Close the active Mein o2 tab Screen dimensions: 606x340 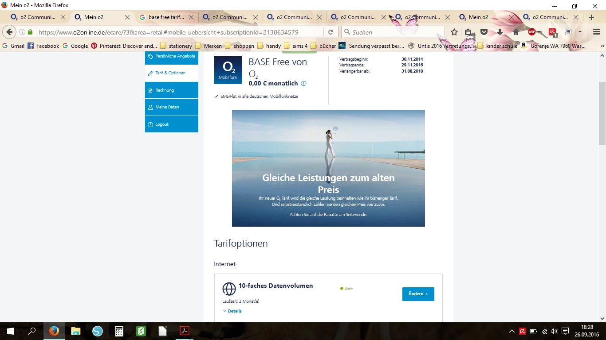click(x=127, y=17)
